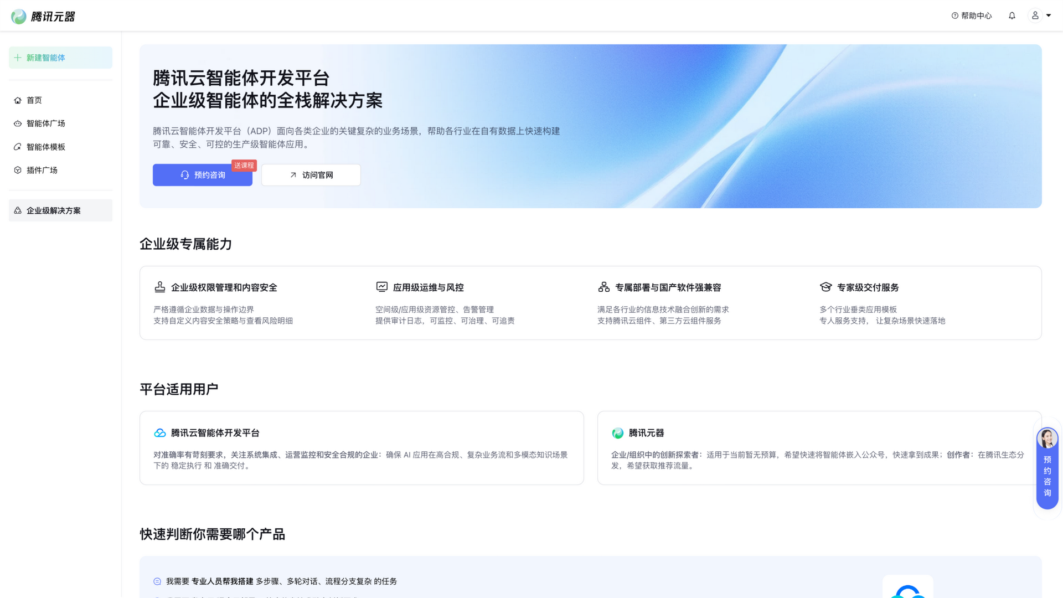The image size is (1063, 598).
Task: Click the 专家级交付服务 heading
Action: point(868,287)
